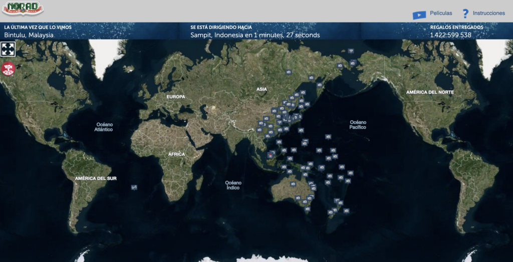The height and width of the screenshot is (262, 513).
Task: Open the Instrucciones link
Action: tap(488, 14)
